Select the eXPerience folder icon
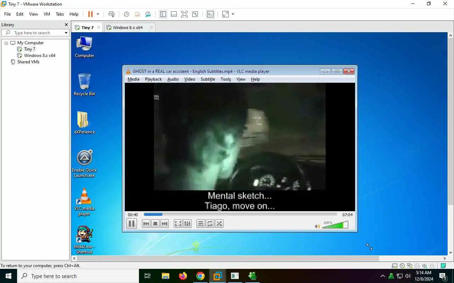Image resolution: width=454 pixels, height=283 pixels. coord(84,123)
